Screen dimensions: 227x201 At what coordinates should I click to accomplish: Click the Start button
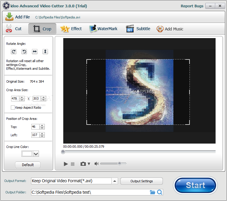coord(195,185)
